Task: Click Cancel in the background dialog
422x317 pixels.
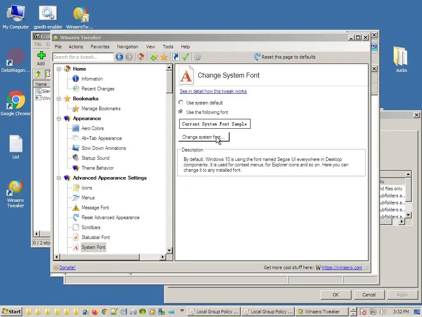Action: tap(369, 295)
